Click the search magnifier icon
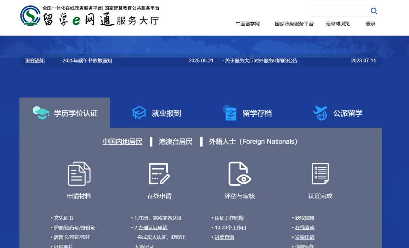The width and height of the screenshot is (409, 248). (373, 11)
